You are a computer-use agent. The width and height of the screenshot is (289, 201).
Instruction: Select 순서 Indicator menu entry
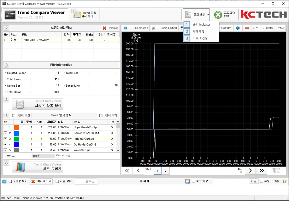click(201, 24)
